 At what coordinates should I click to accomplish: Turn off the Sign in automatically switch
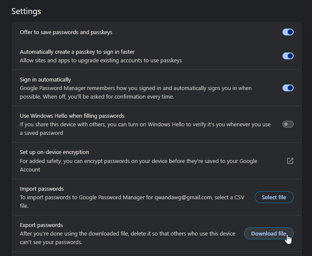pos(288,88)
